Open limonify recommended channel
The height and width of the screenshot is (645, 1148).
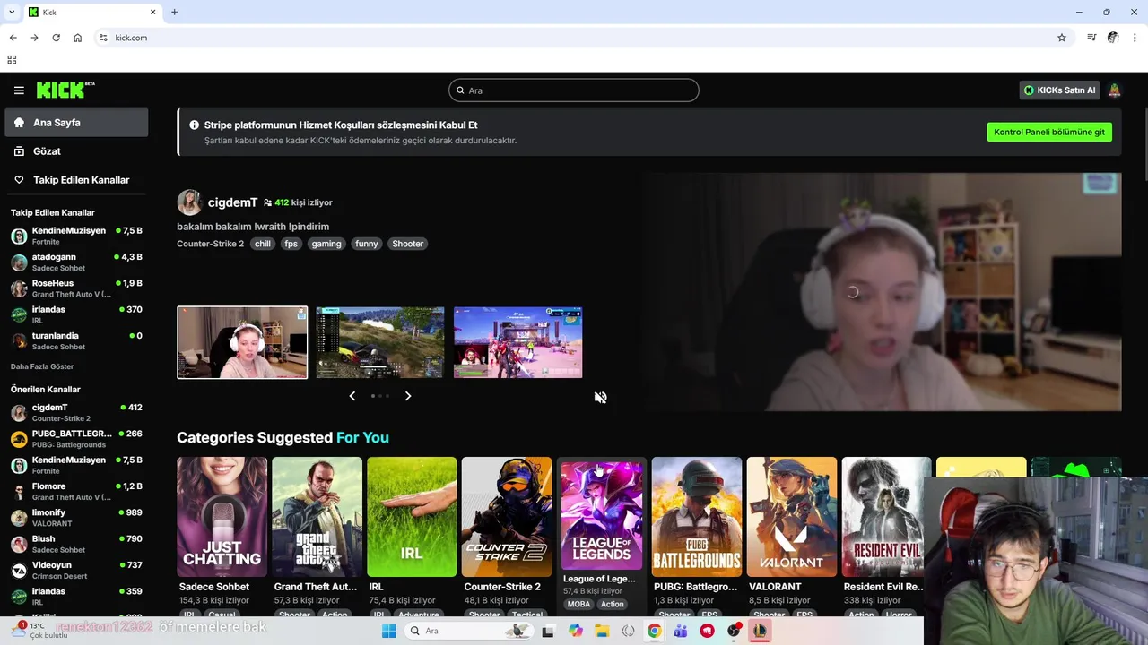click(x=76, y=517)
